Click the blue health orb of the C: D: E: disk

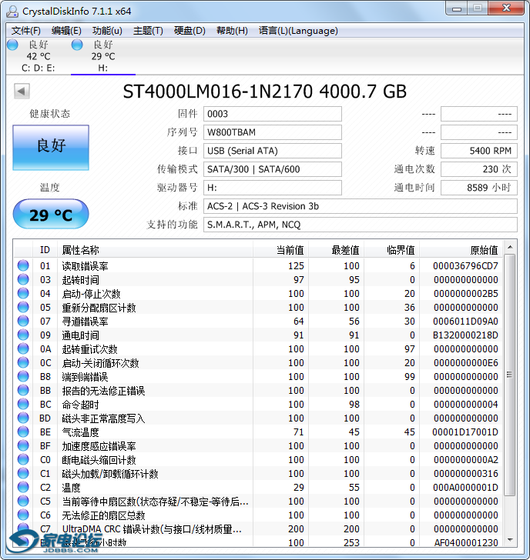point(12,45)
